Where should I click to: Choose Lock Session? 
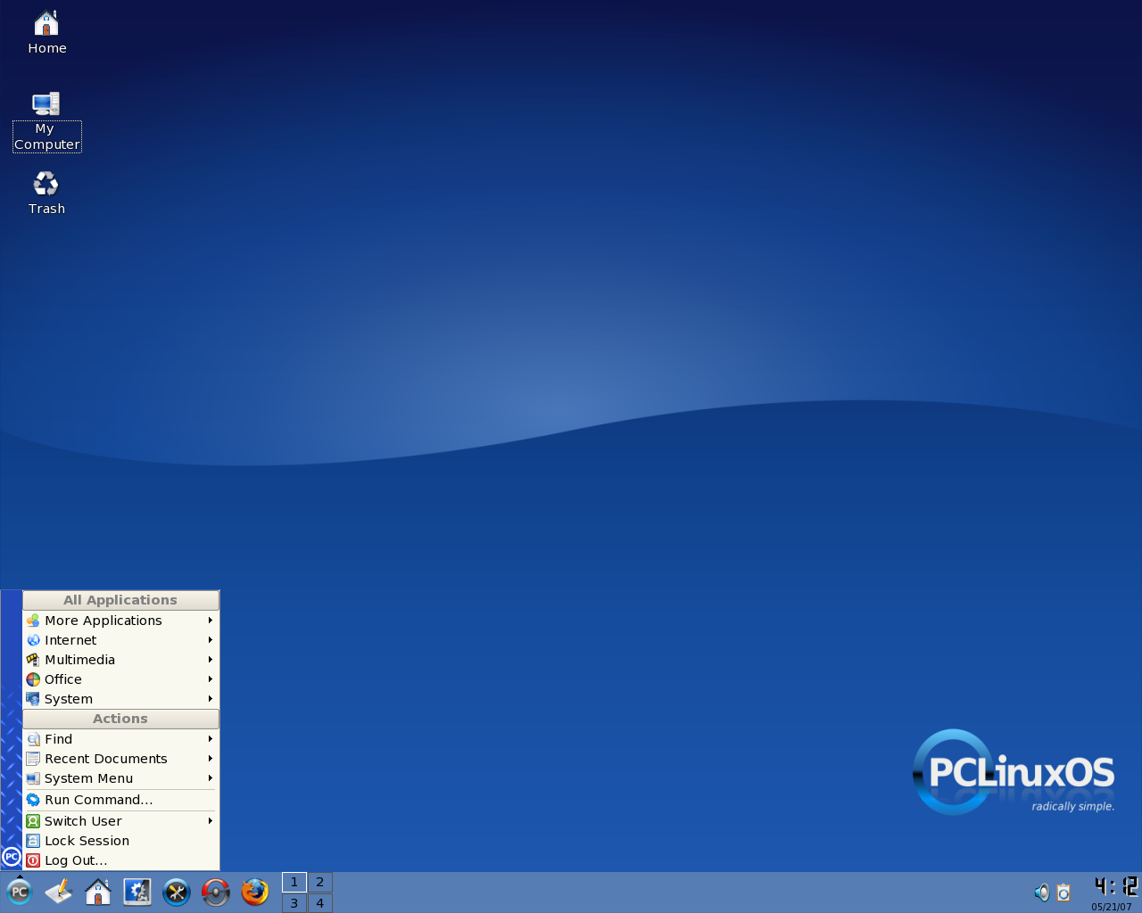coord(120,841)
